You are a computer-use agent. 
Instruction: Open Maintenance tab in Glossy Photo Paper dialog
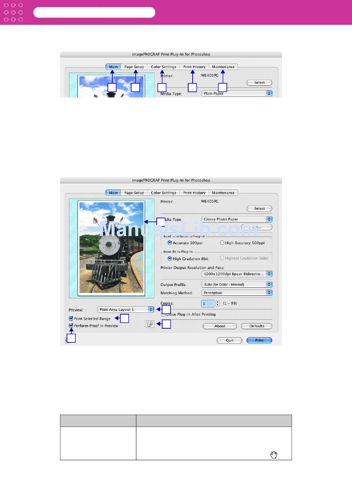(x=223, y=193)
